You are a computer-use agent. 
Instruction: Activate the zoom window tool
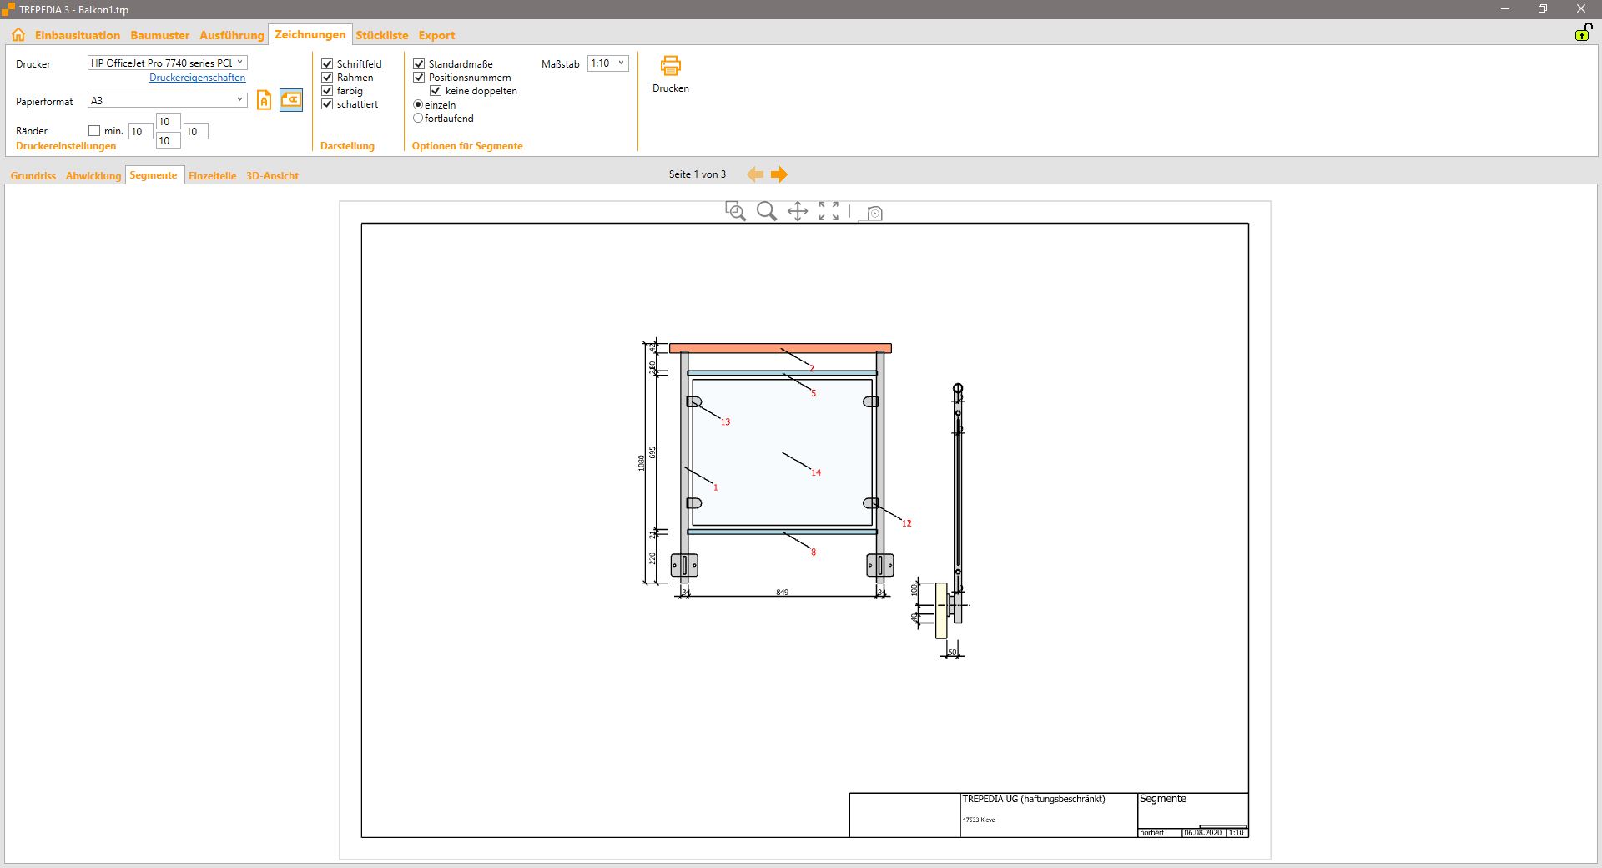click(x=735, y=212)
